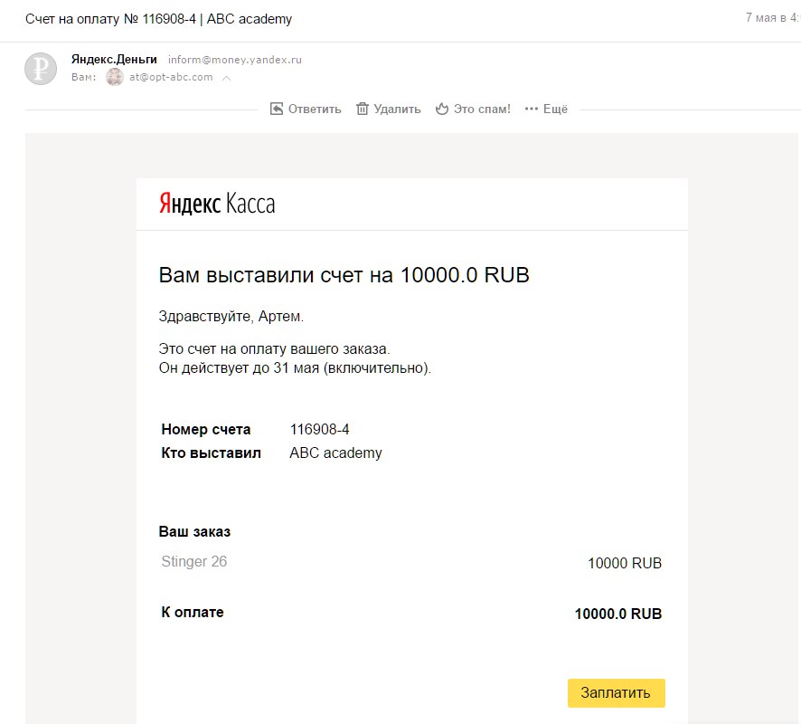Click total amount 10000.0 RUB in bold
Image resolution: width=801 pixels, height=724 pixels.
coord(618,614)
